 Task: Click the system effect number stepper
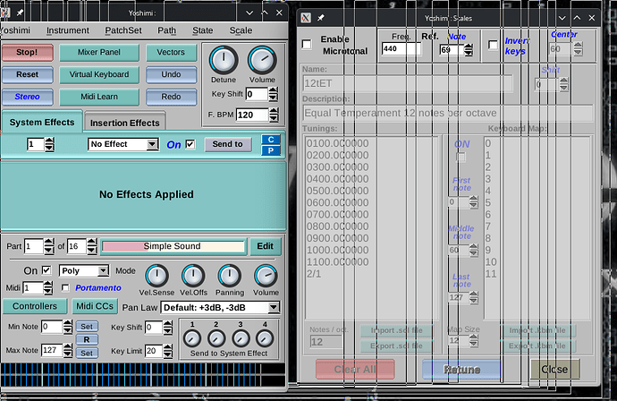click(x=49, y=144)
